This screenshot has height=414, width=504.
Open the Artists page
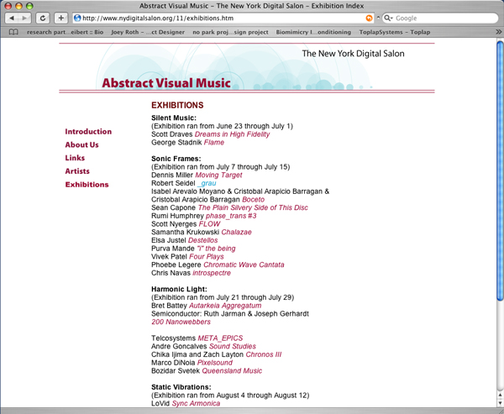tap(77, 171)
